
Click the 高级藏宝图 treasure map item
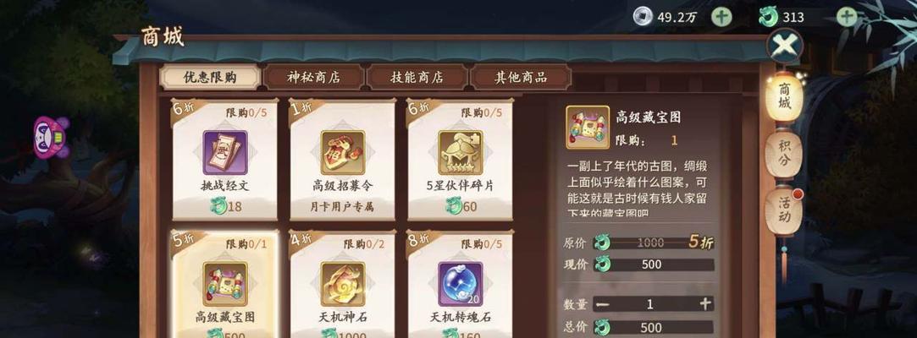click(x=225, y=284)
